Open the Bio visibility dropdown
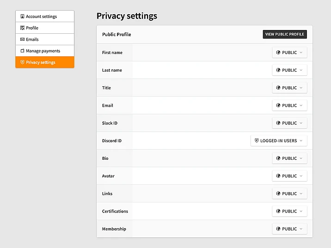 (289, 158)
